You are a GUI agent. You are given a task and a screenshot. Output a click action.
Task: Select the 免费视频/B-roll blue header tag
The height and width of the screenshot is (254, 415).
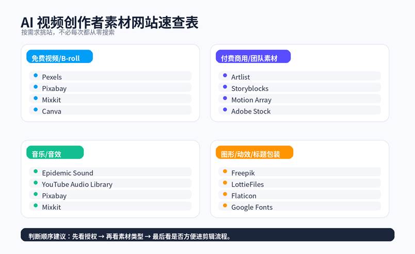tap(59, 57)
